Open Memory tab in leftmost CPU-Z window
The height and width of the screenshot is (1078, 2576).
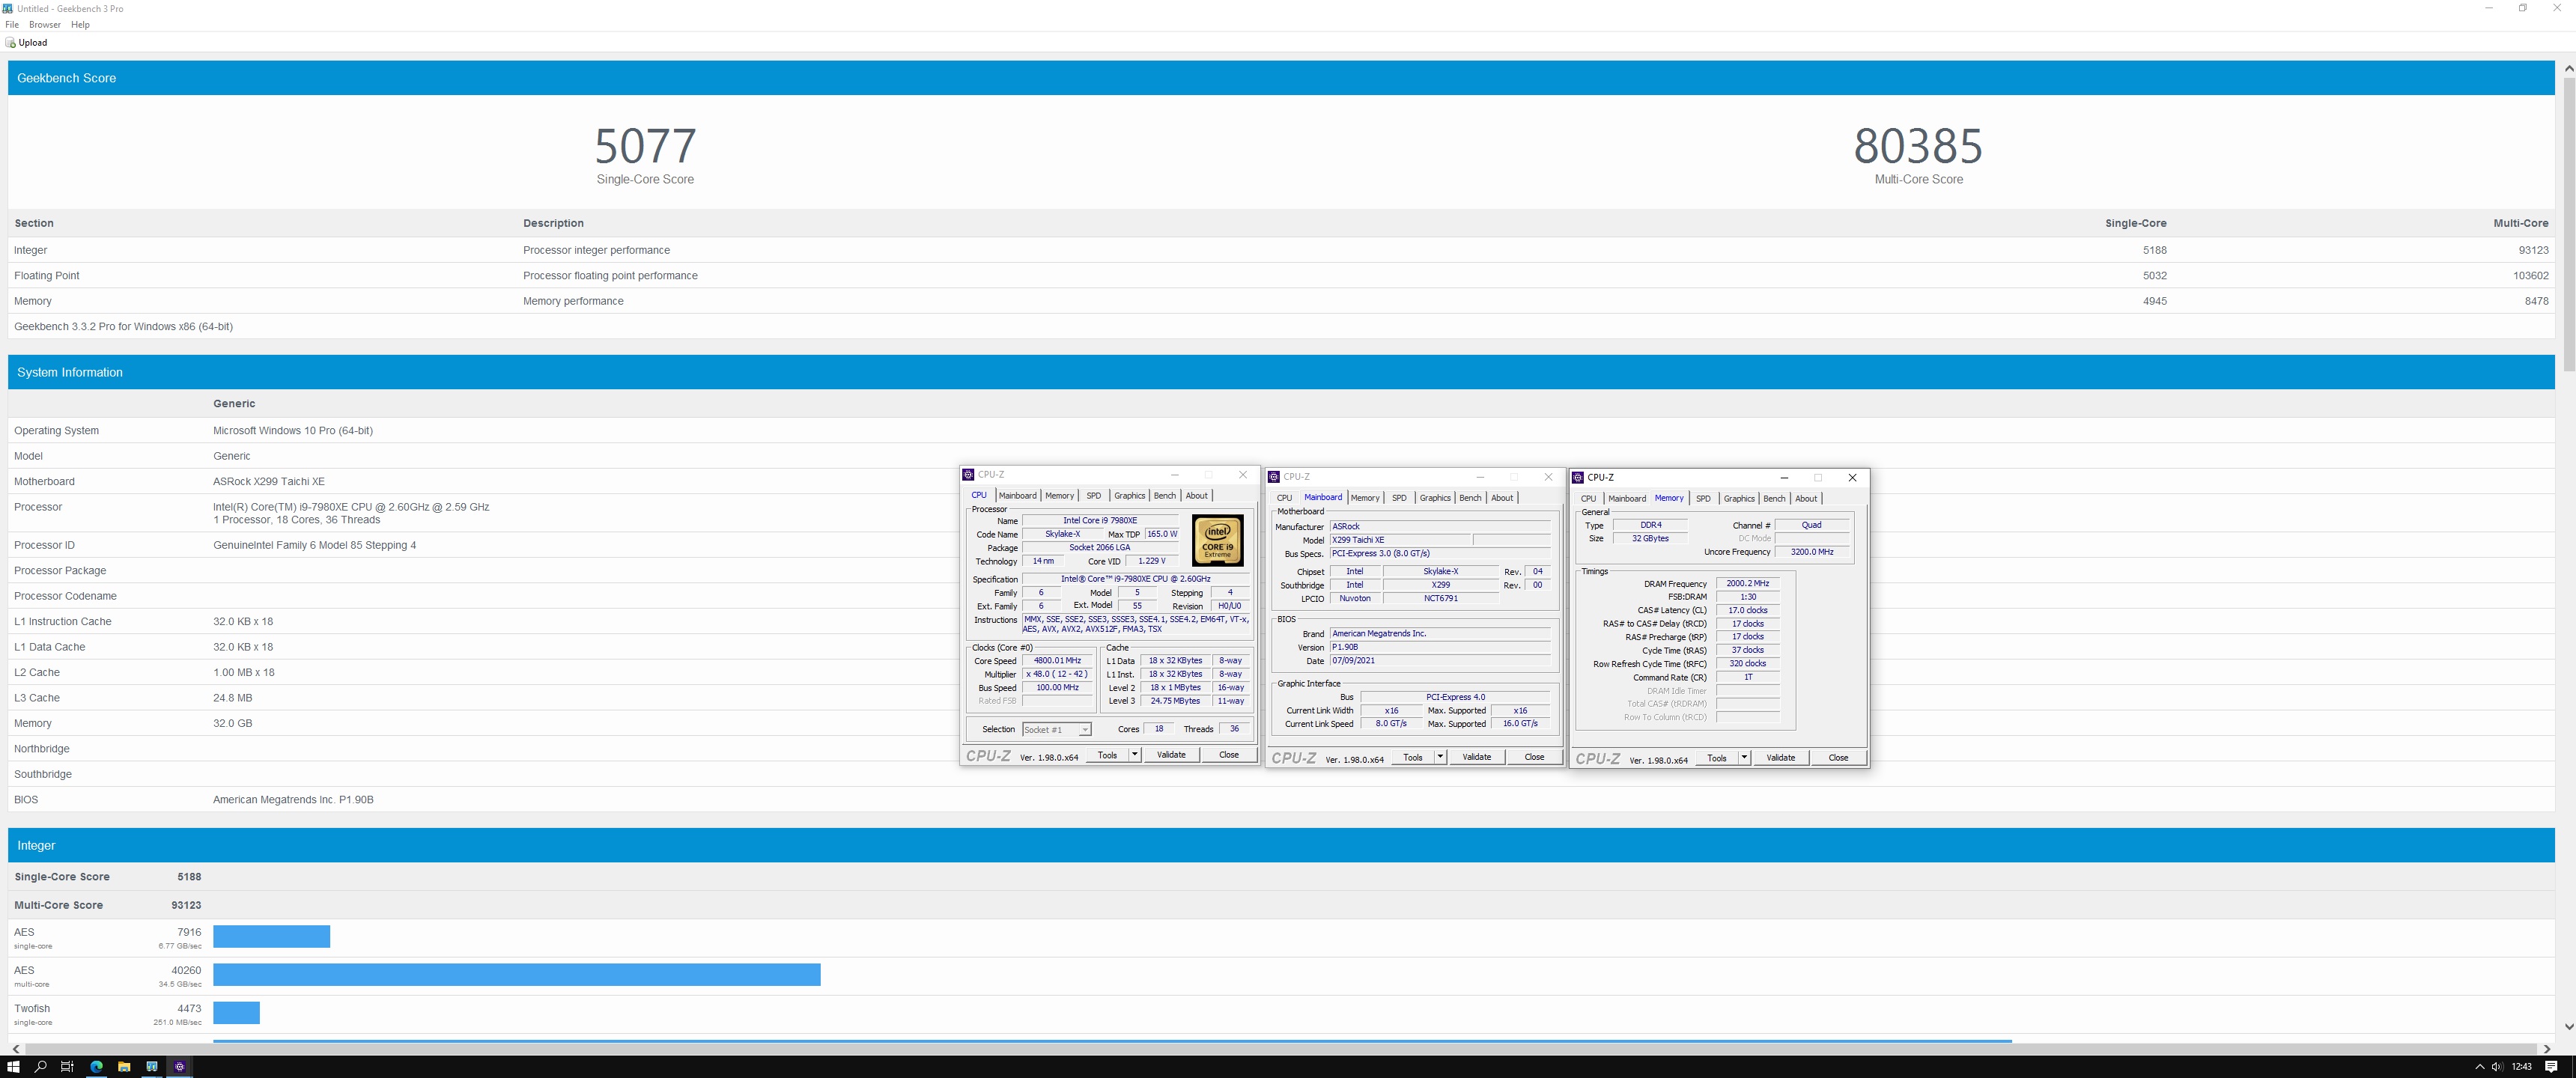tap(1060, 496)
